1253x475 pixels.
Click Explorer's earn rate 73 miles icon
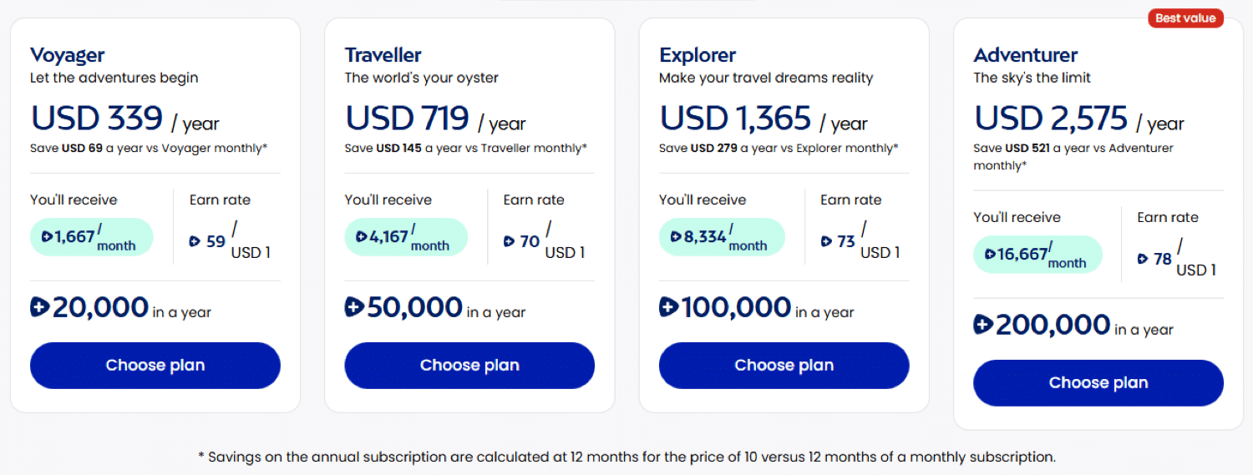(826, 241)
